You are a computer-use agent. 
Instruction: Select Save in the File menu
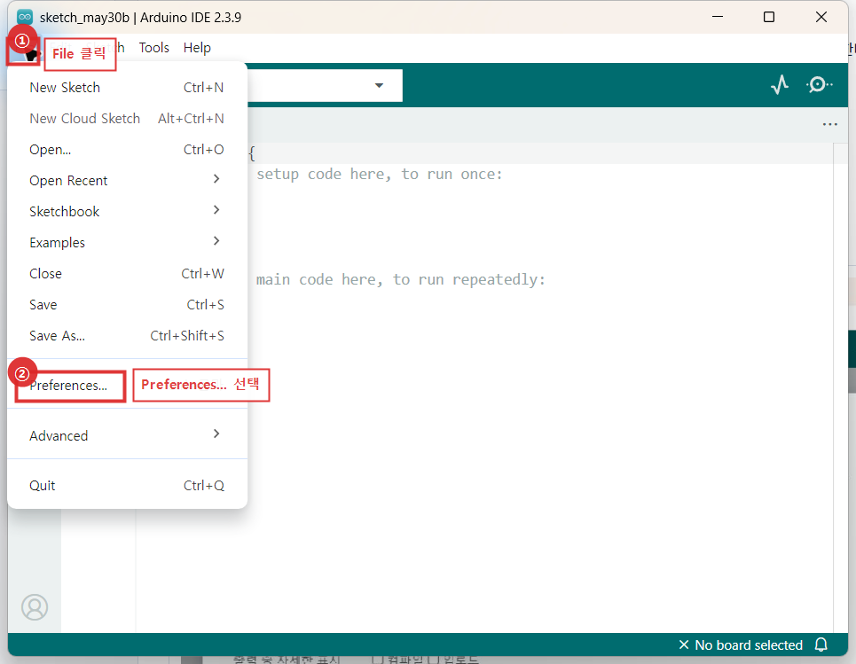tap(127, 304)
